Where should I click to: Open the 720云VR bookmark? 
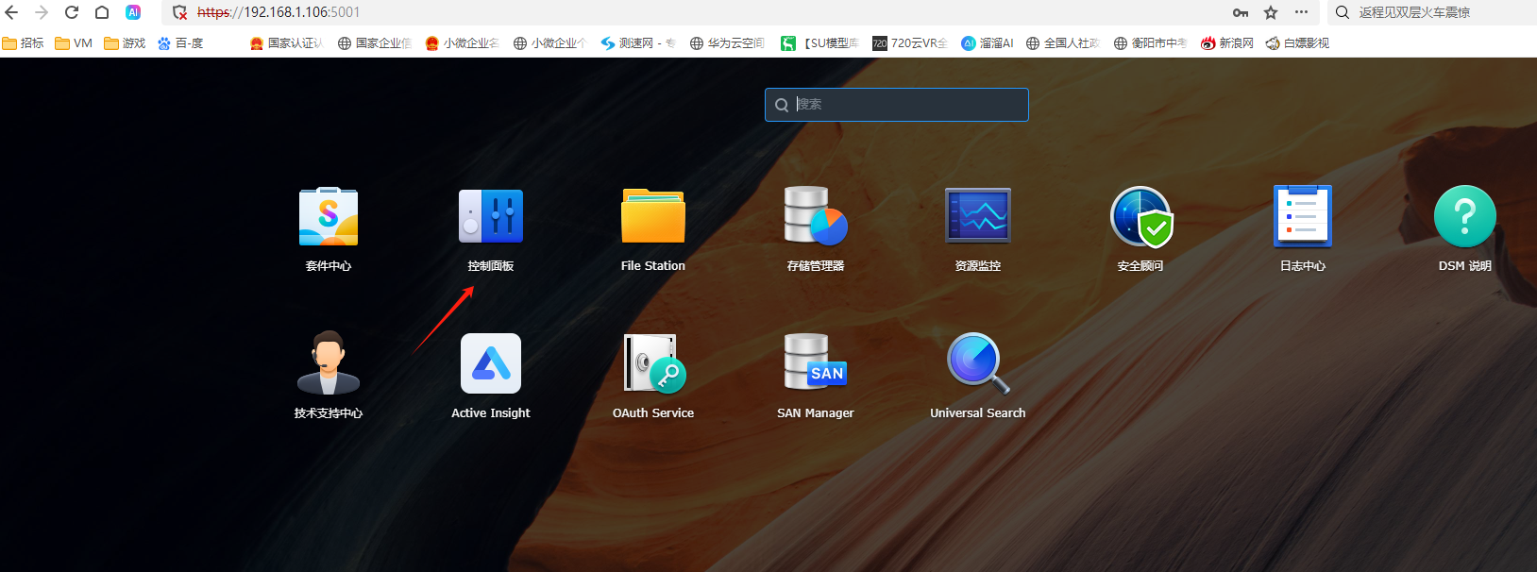909,43
